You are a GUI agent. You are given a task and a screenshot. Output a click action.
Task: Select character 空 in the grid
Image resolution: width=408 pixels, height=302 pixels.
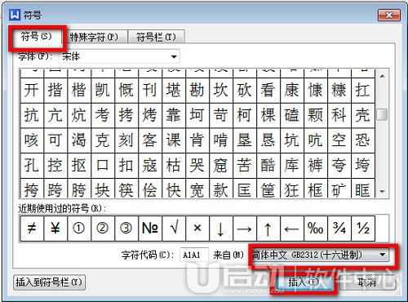tap(339, 140)
